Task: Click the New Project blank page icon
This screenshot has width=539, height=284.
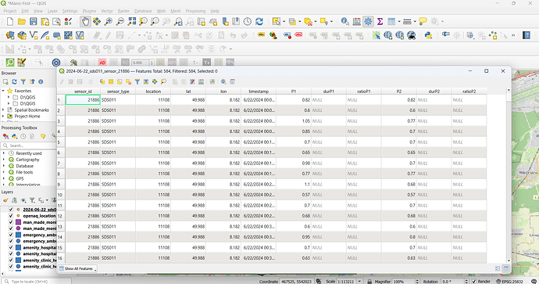Action: (x=10, y=22)
